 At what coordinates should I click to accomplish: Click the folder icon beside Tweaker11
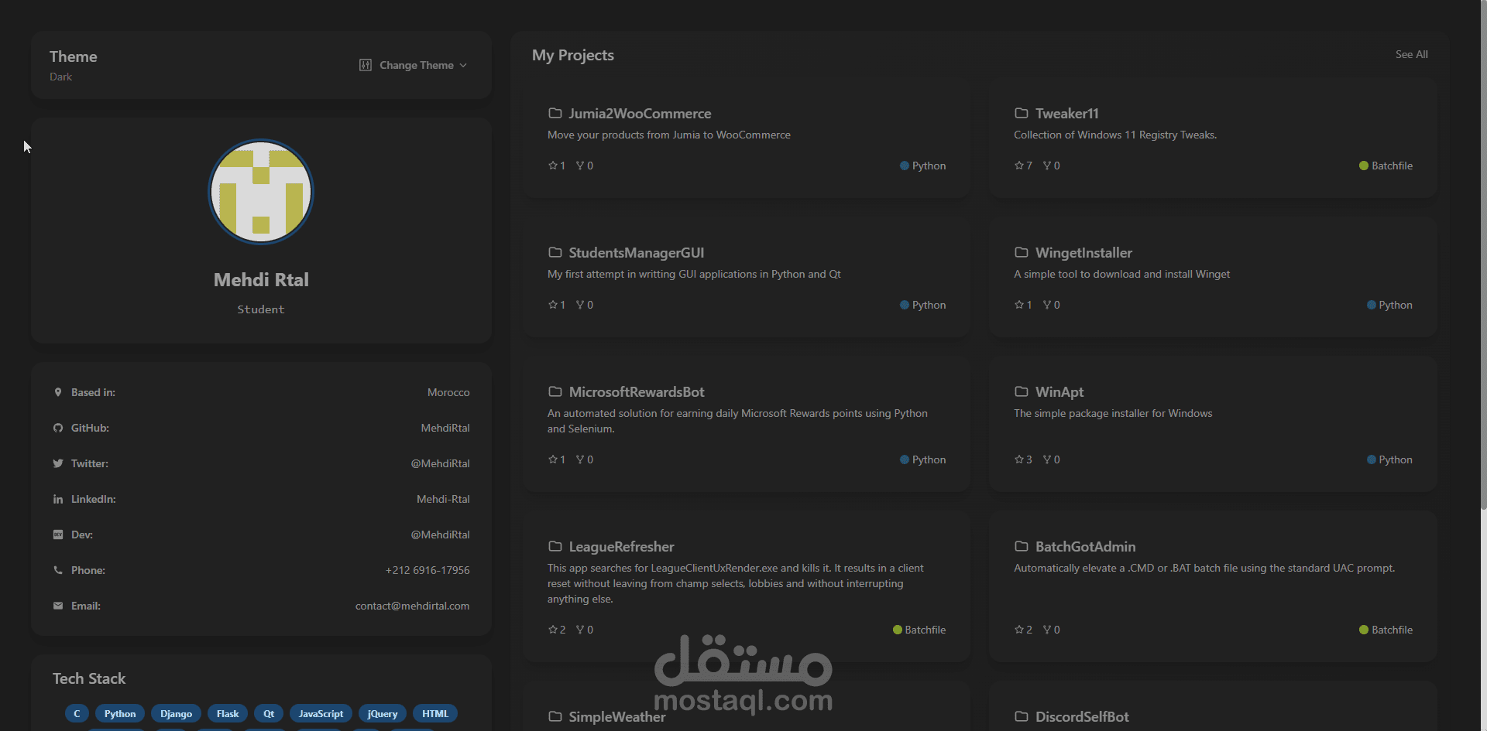pos(1022,113)
